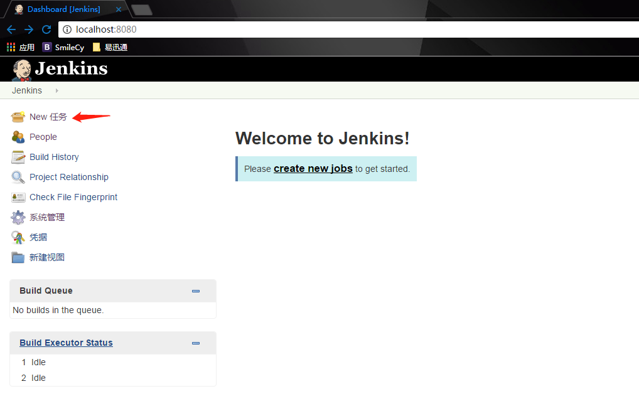Go back with browser back arrow
639x406 pixels.
[11, 29]
